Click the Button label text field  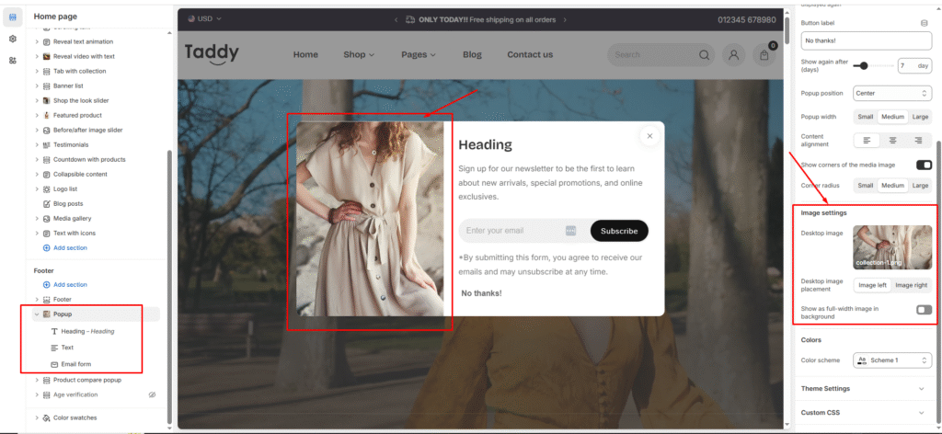867,40
